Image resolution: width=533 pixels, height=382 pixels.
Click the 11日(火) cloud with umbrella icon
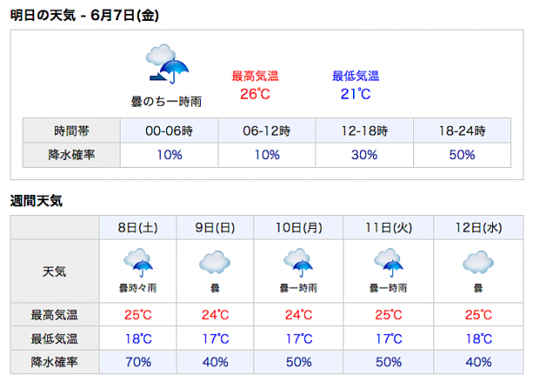[x=389, y=263]
